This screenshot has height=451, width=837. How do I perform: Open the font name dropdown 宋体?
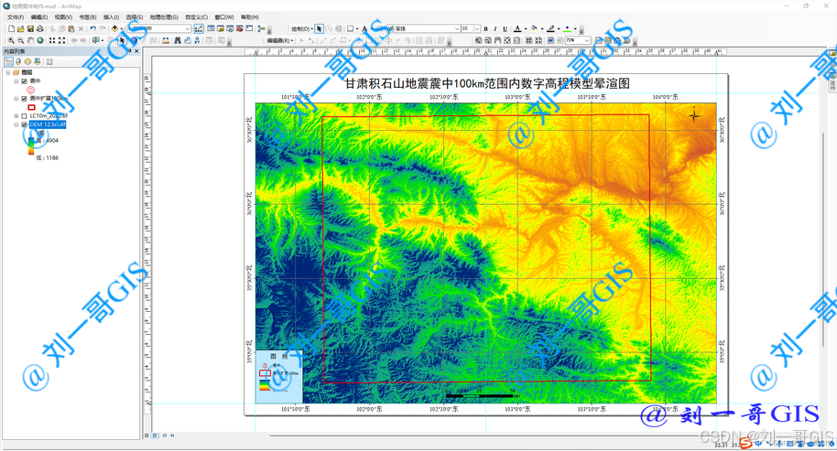tap(457, 28)
